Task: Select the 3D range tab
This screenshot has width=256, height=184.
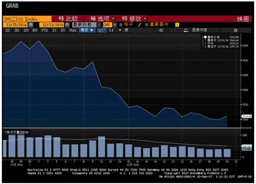Action: pos(17,31)
